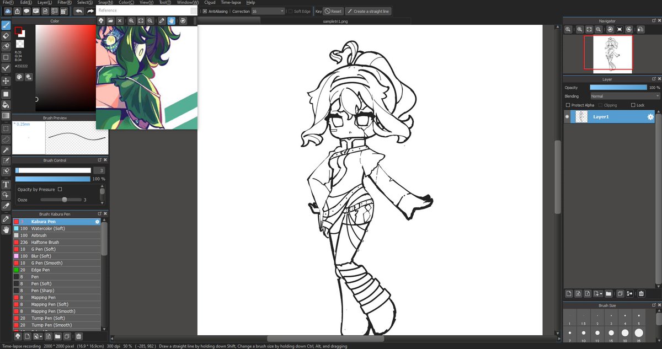Click the Hand tool in the Reference panel

pos(172,21)
